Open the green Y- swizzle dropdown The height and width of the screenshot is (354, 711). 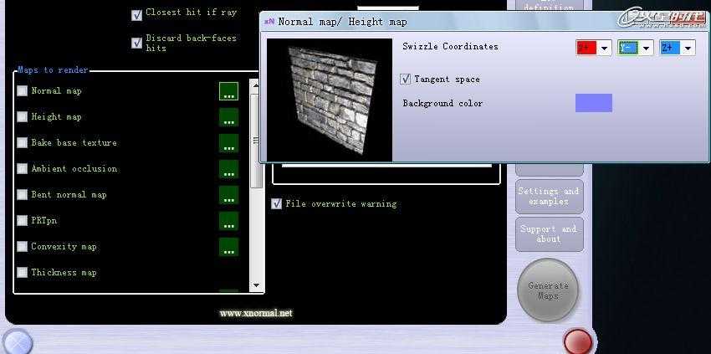coord(635,48)
